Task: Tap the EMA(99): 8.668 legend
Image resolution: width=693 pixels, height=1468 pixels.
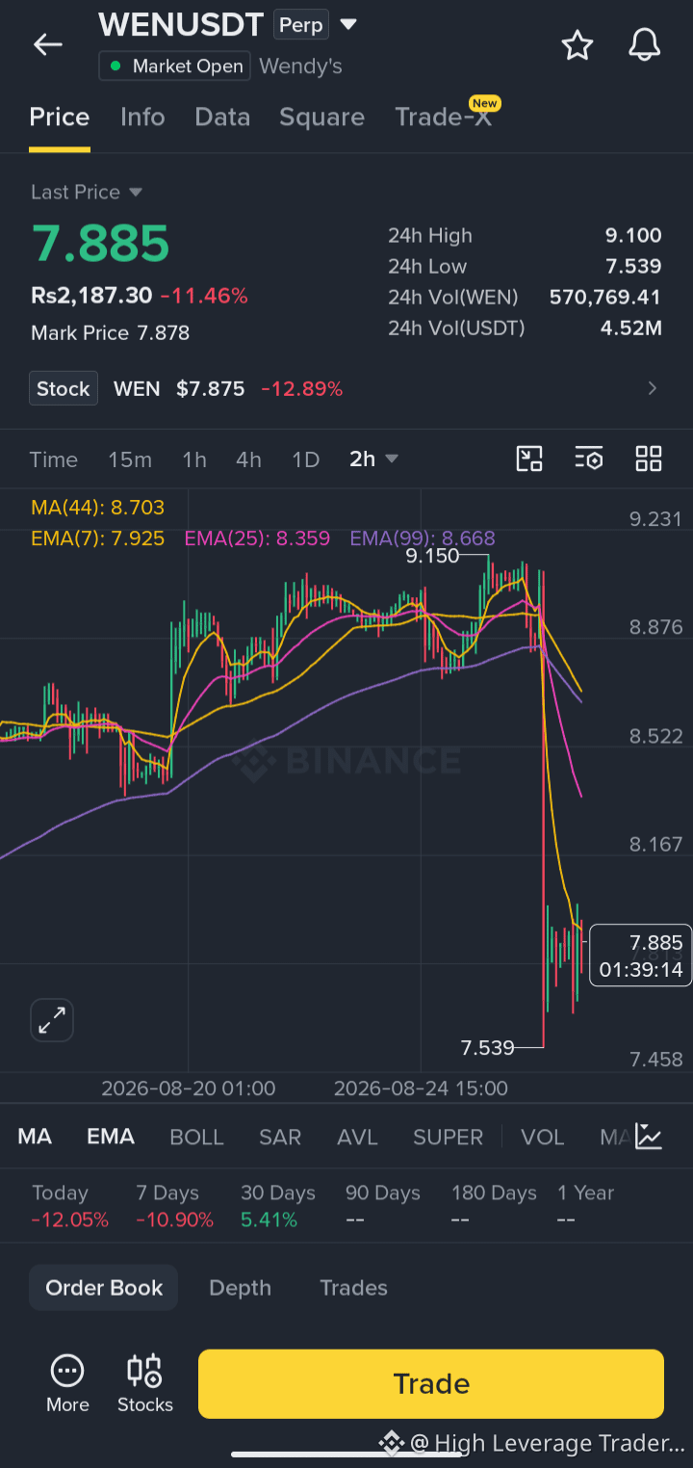Action: [423, 538]
